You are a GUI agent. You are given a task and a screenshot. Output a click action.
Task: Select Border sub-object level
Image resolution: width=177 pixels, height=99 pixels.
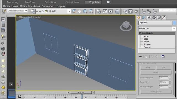click(147, 42)
